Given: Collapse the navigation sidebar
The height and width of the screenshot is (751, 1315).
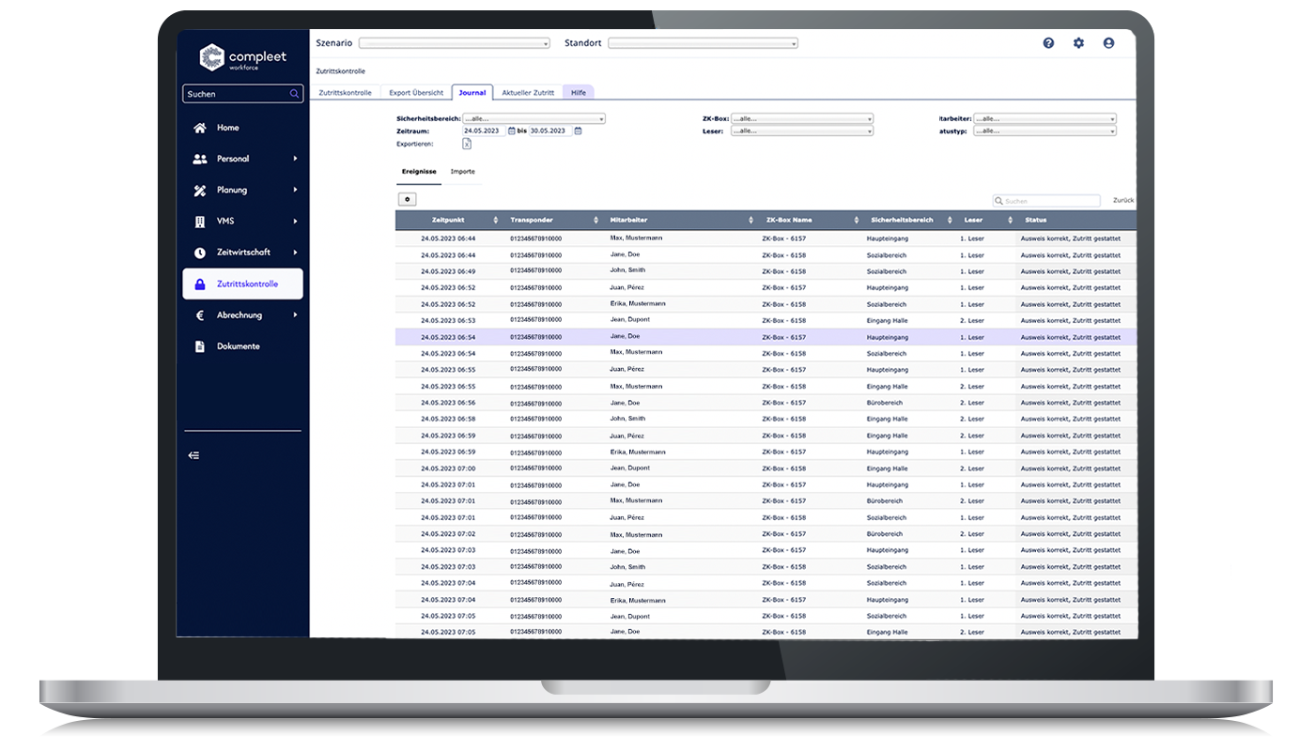Looking at the screenshot, I should tap(193, 454).
